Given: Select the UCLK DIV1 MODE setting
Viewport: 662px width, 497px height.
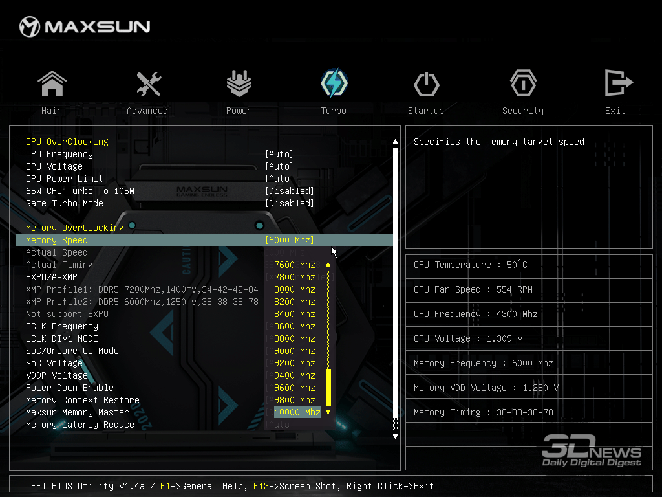Looking at the screenshot, I should click(61, 338).
